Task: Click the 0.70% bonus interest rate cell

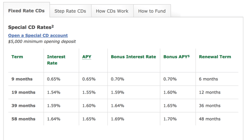Action: click(117, 79)
